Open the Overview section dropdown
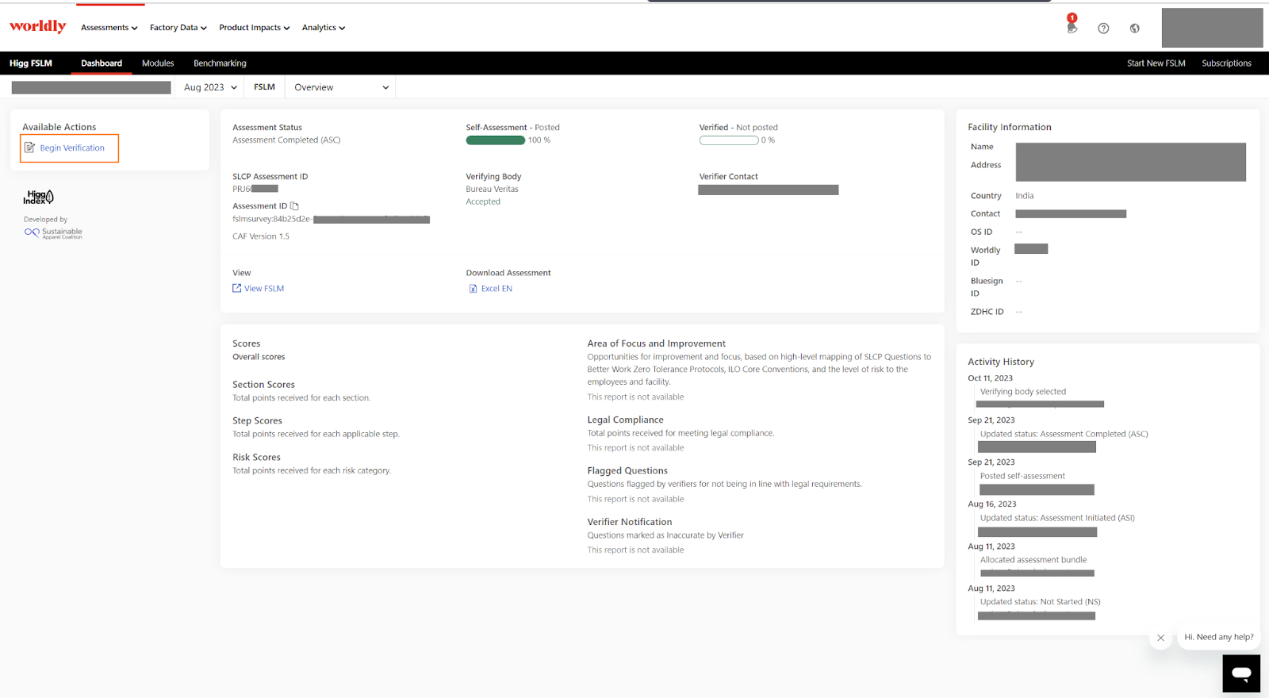1269x698 pixels. click(x=341, y=87)
